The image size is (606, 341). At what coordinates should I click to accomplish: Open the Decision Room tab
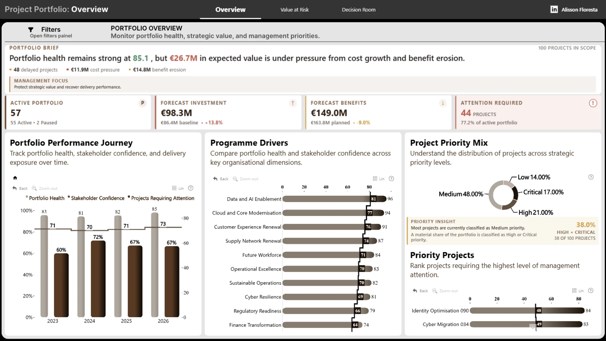(x=359, y=9)
